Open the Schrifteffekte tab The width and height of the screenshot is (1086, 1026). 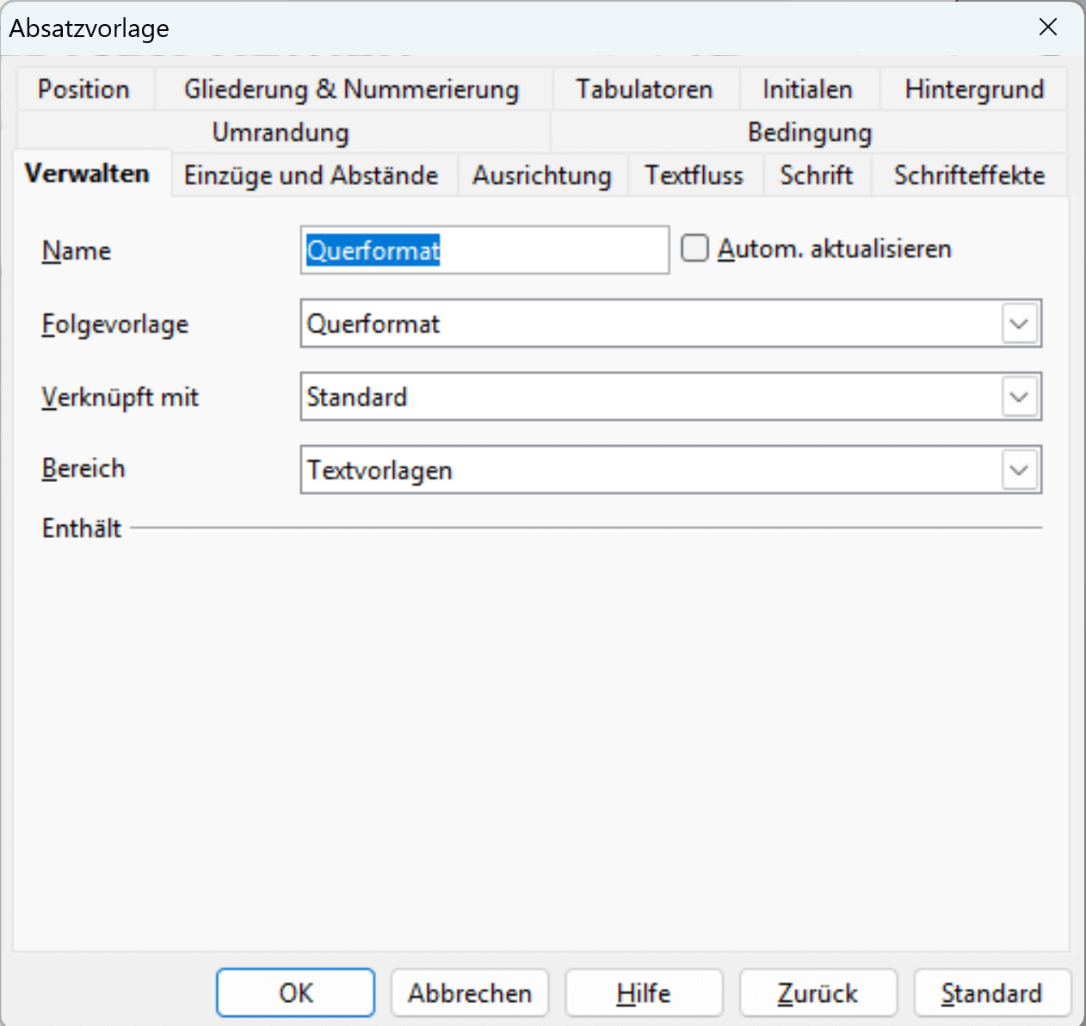(x=969, y=175)
